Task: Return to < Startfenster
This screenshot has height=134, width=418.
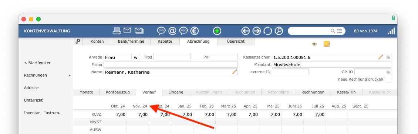Action: tap(37, 63)
